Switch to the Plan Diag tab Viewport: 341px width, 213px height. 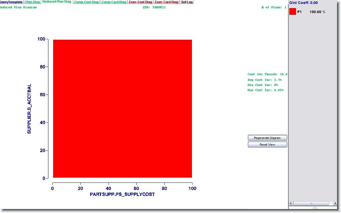(33, 2)
